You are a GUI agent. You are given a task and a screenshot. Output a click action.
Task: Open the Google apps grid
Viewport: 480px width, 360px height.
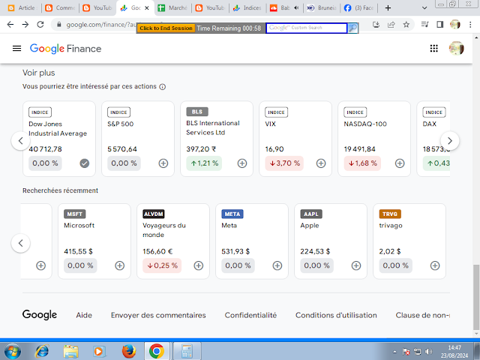pos(433,48)
